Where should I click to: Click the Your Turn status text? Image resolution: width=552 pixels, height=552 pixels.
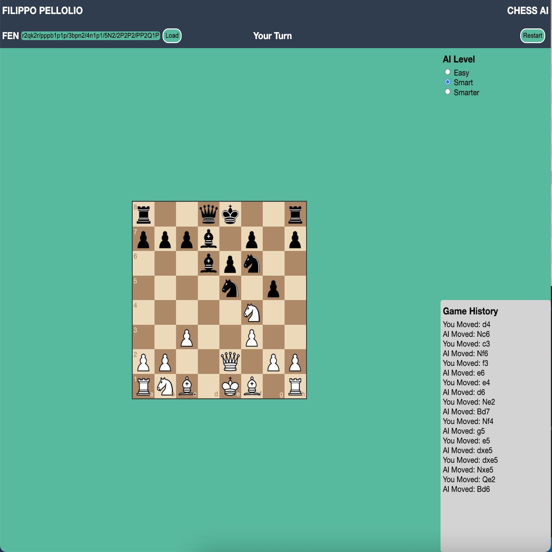click(x=272, y=36)
